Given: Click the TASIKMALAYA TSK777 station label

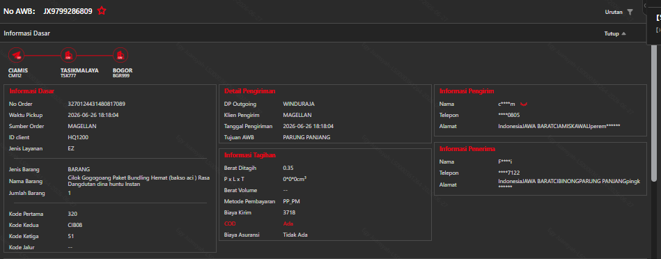Looking at the screenshot, I should pyautogui.click(x=79, y=73).
